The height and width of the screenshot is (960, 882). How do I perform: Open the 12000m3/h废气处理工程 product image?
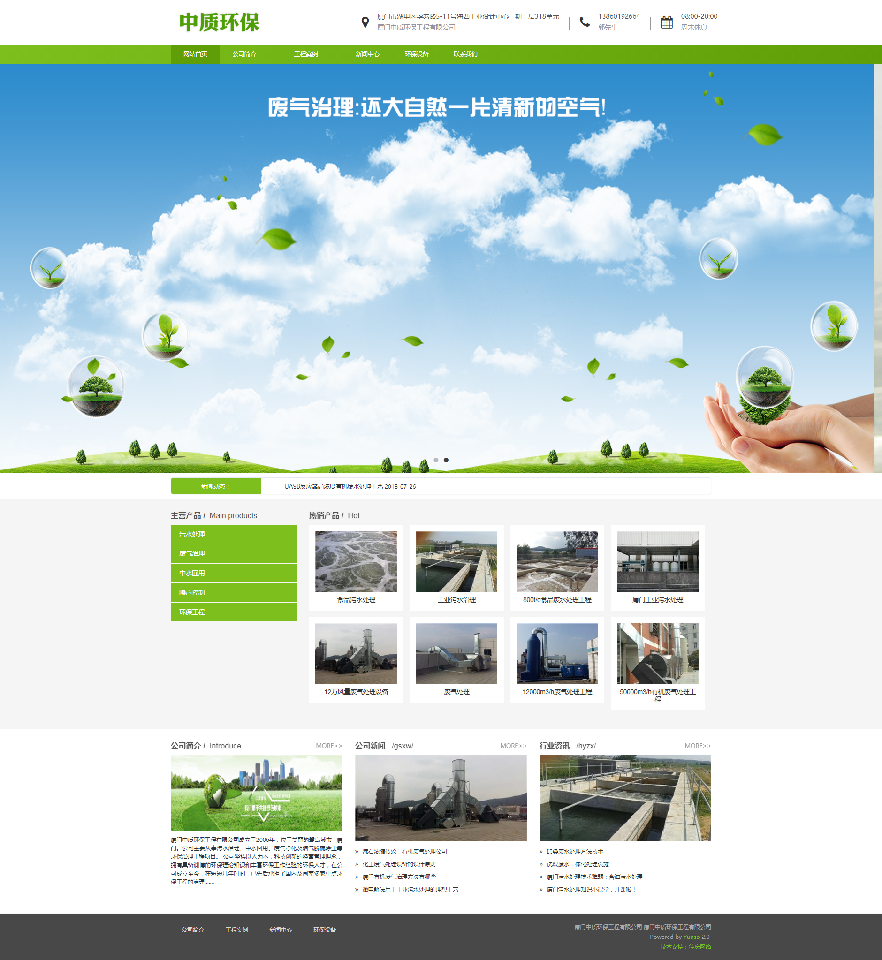pos(557,654)
